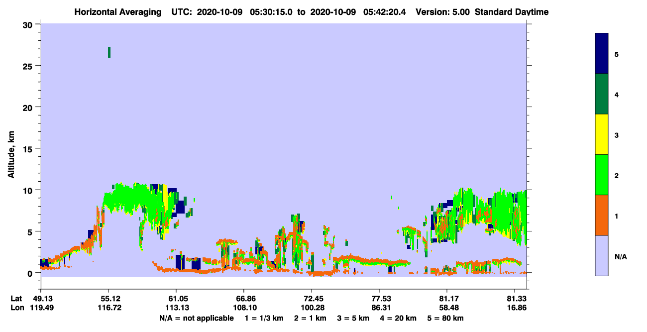
Task: Click the '5 = 80 km' legend text
Action: [445, 318]
